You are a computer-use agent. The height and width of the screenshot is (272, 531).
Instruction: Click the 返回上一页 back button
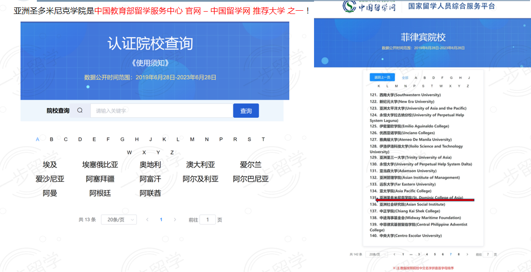coord(382,77)
